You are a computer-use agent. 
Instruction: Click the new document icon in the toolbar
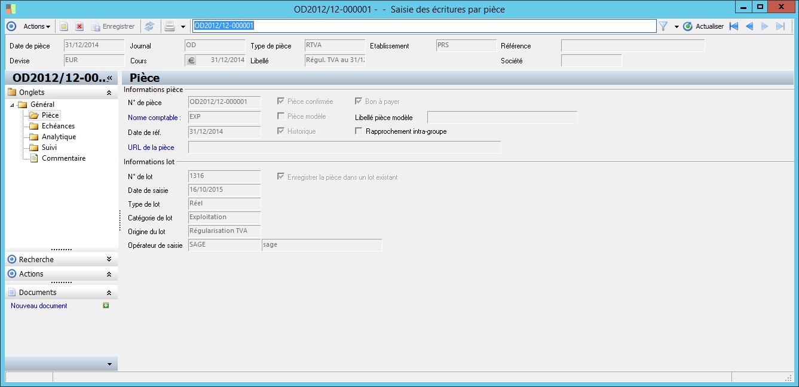coord(64,26)
